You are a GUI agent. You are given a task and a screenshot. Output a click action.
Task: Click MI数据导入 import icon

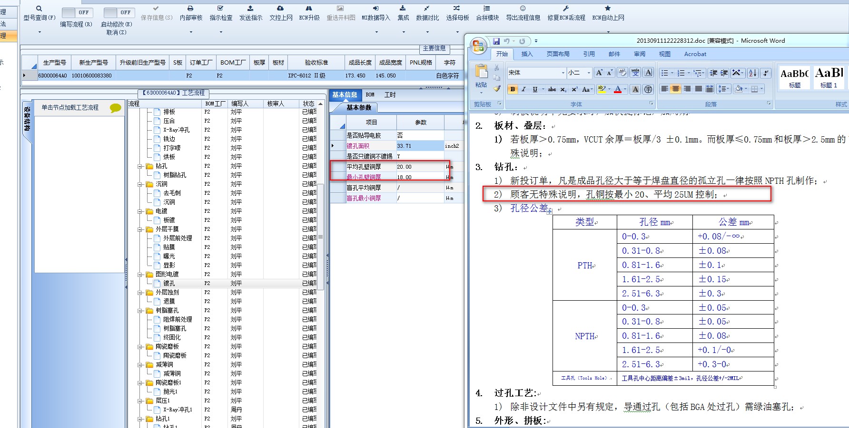click(x=376, y=9)
